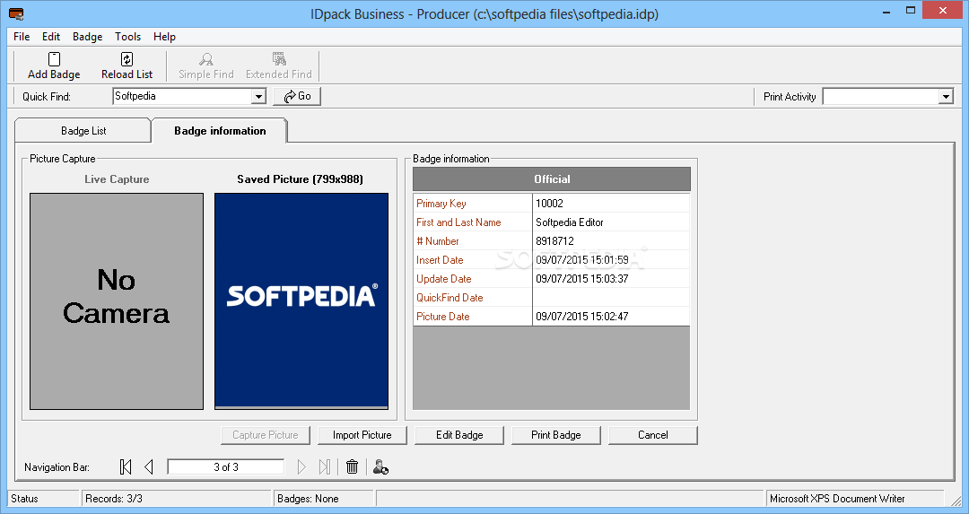
Task: Jump to last record in Navigation Bar
Action: click(x=325, y=467)
